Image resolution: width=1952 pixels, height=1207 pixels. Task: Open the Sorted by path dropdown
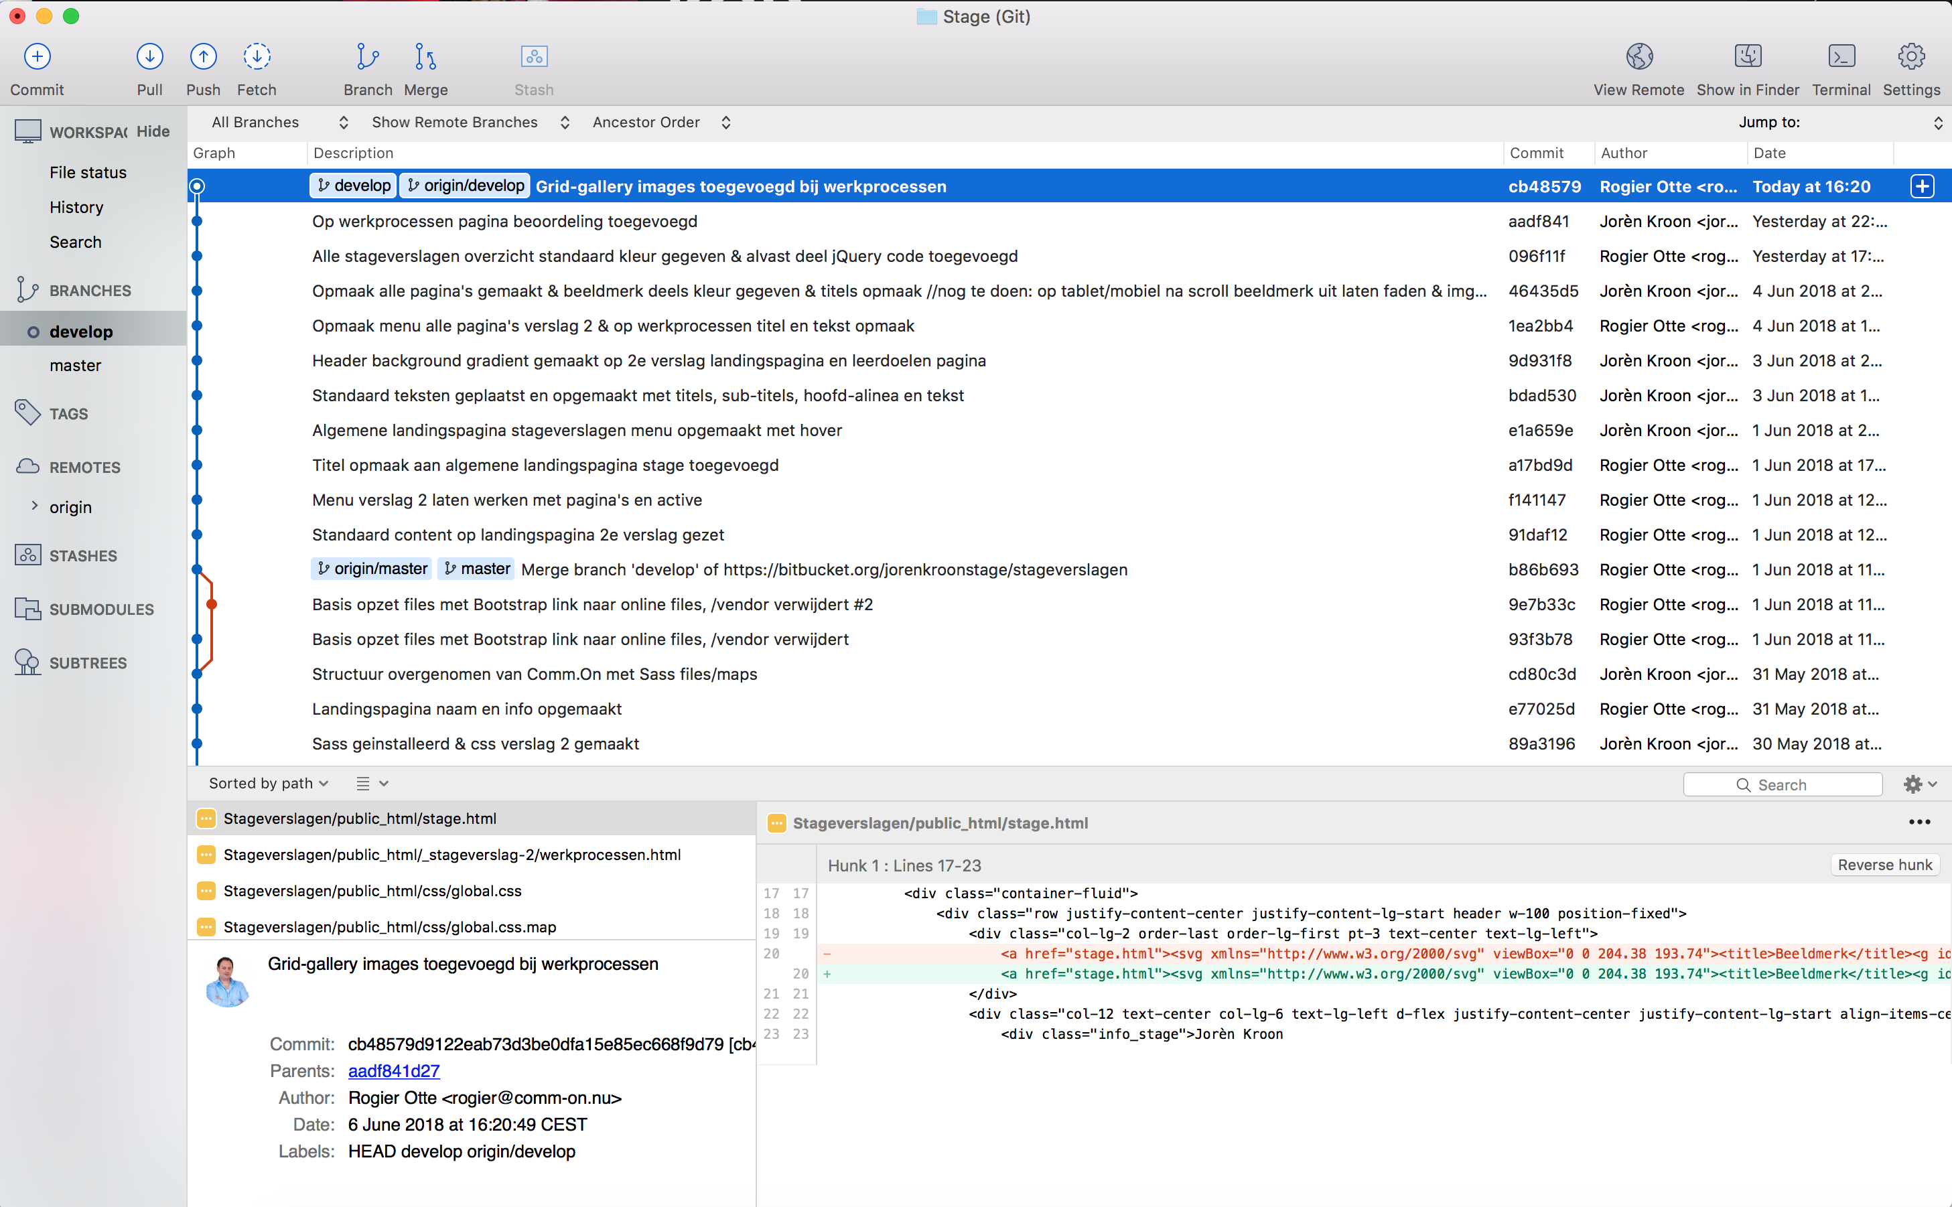(268, 783)
